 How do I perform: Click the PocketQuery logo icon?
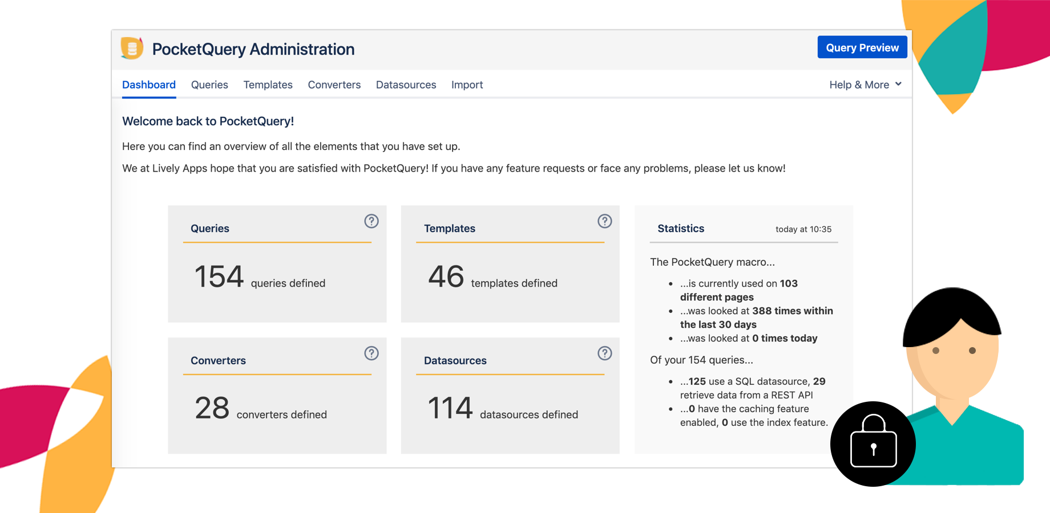click(132, 48)
